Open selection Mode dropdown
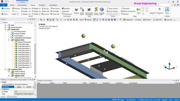The image size is (180, 101). pos(88,20)
